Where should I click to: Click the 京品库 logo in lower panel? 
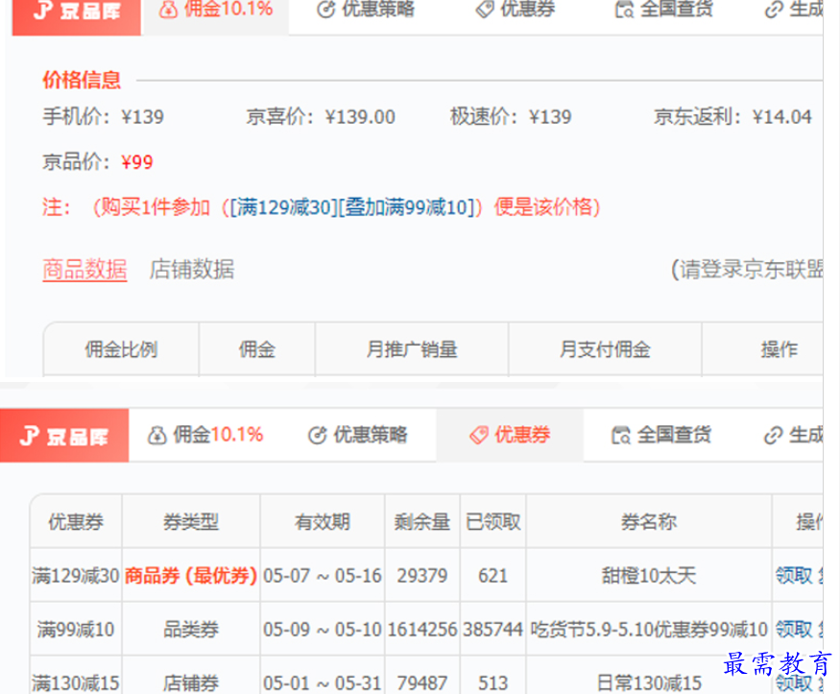pyautogui.click(x=64, y=436)
